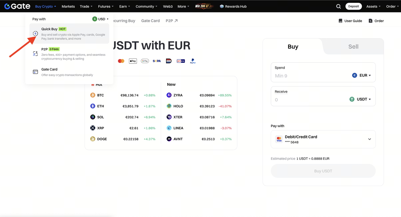Click the Gate logo icon
401x217 pixels.
pos(8,6)
